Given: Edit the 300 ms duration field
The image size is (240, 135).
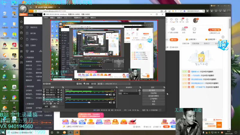Looking at the screenshot, I should 130,93.
